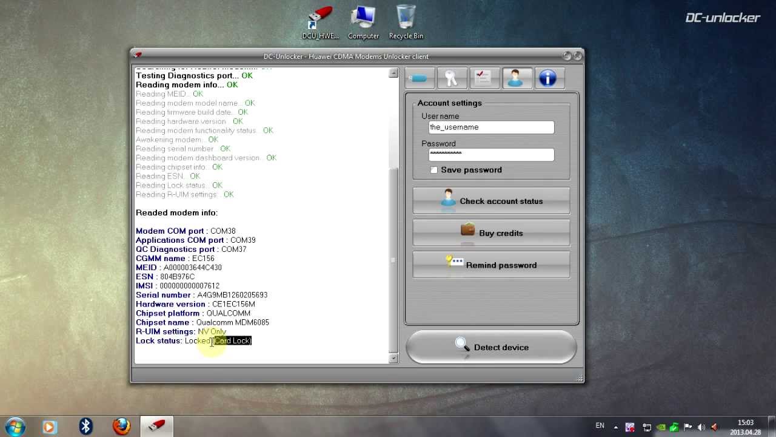Open the Windows Start menu
Viewport: 776px width, 437px height.
[15, 426]
